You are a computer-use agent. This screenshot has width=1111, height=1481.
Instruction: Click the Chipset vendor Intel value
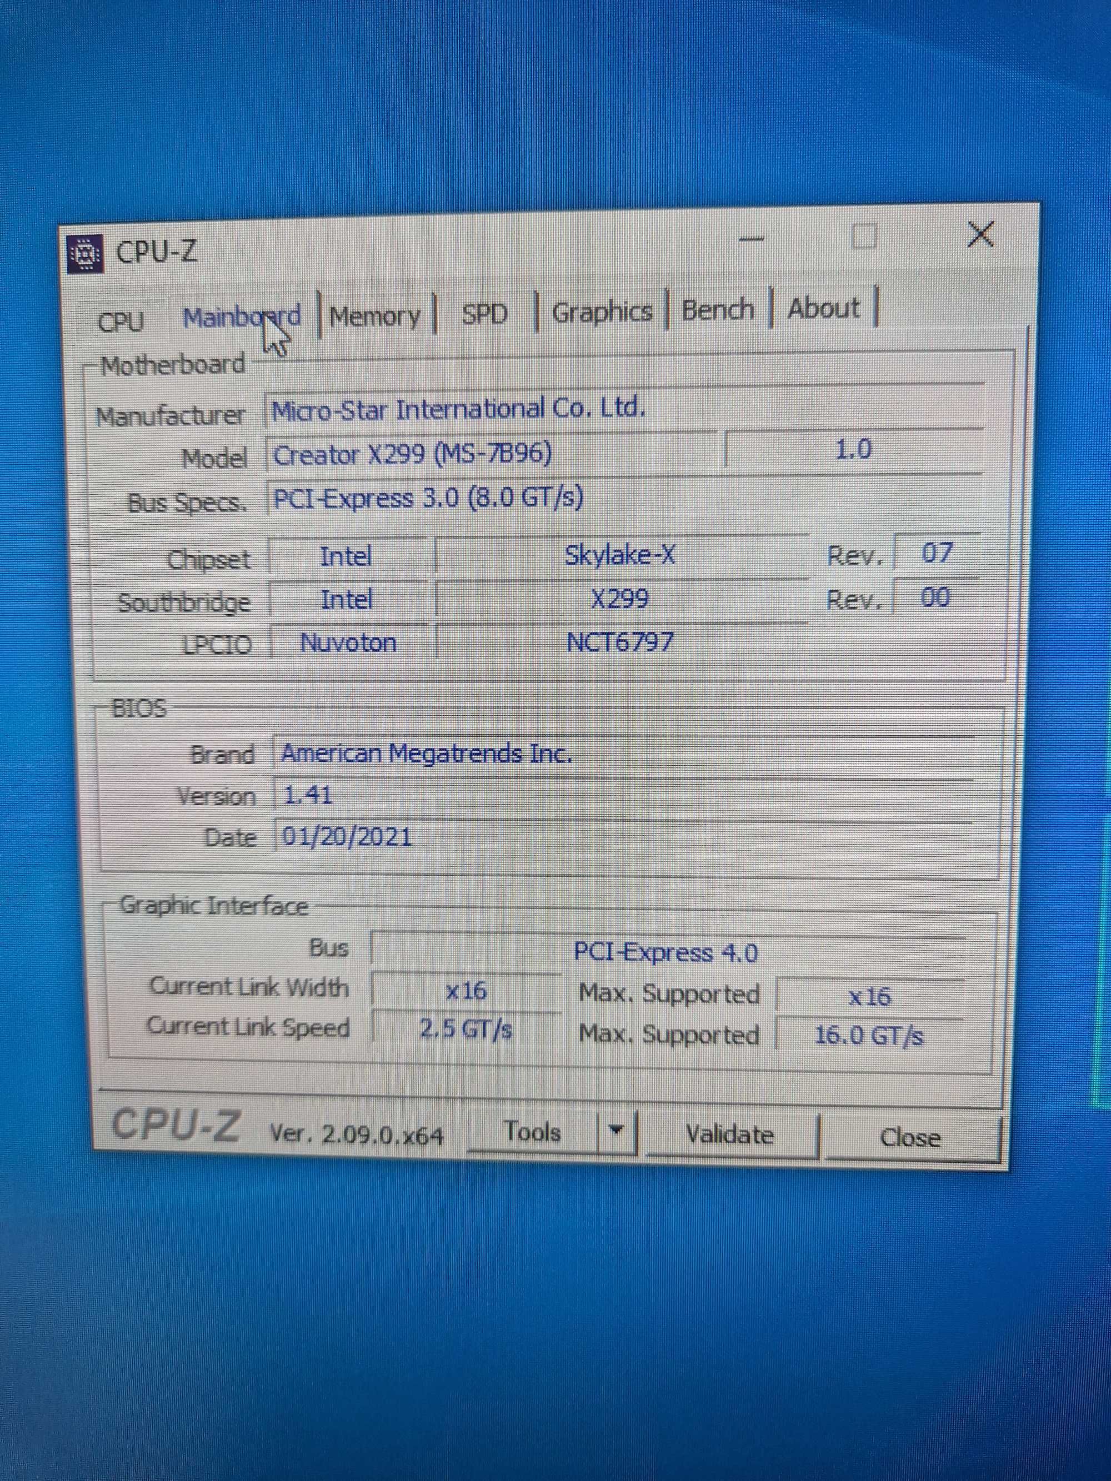pos(346,556)
